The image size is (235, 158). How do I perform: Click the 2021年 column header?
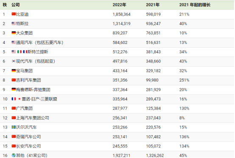pos(153,5)
